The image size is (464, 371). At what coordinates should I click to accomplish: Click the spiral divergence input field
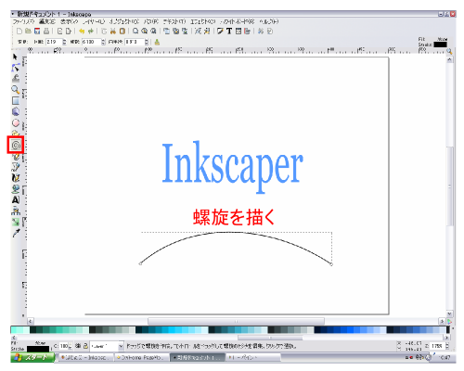click(x=92, y=42)
